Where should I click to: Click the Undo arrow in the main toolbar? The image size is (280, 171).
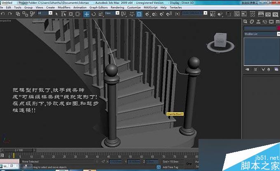2,14
